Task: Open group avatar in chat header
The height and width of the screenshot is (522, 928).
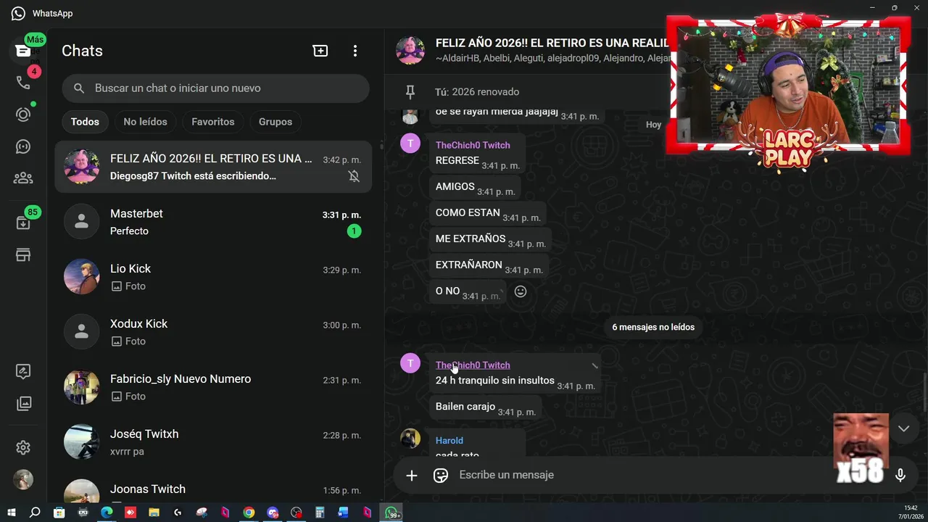Action: pyautogui.click(x=410, y=50)
